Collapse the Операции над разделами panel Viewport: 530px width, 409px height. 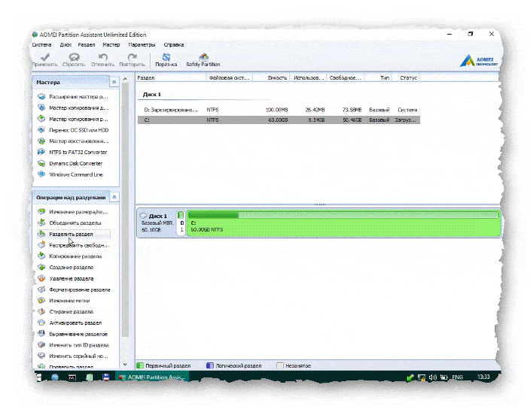(x=114, y=197)
